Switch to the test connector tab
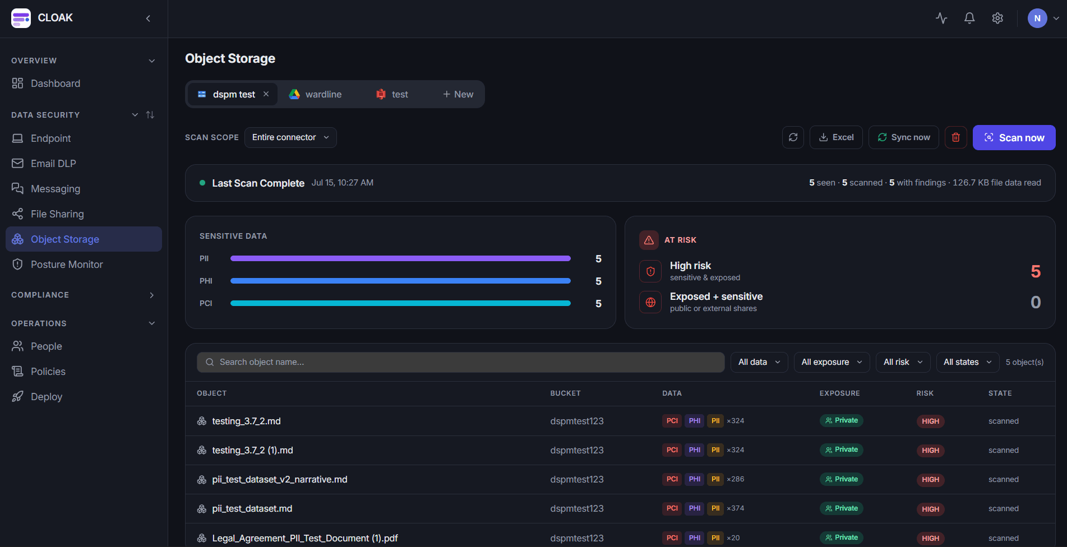The width and height of the screenshot is (1067, 547). tap(392, 94)
